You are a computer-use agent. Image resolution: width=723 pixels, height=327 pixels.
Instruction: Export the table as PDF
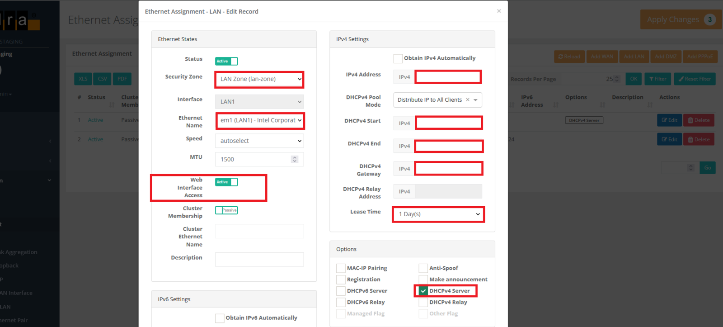tap(122, 79)
